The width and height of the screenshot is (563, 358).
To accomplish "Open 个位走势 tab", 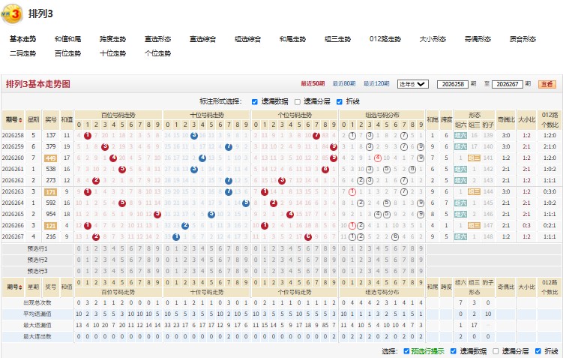I will tap(158, 53).
